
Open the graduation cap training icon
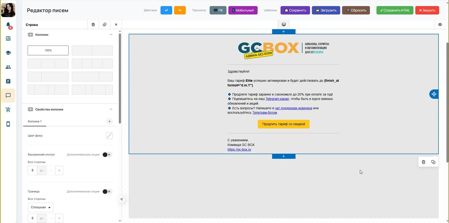8,53
